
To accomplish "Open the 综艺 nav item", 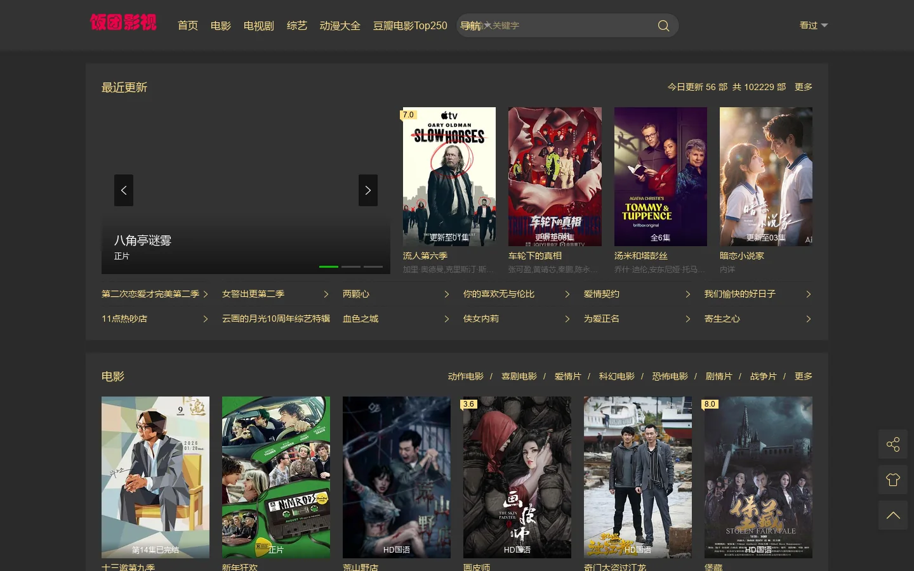I will [297, 26].
